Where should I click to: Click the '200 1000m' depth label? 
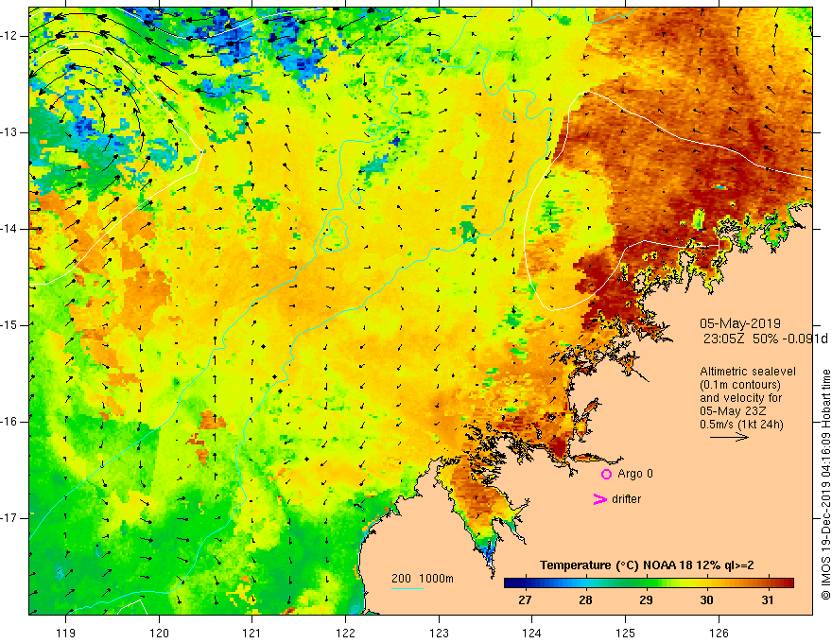pyautogui.click(x=423, y=579)
